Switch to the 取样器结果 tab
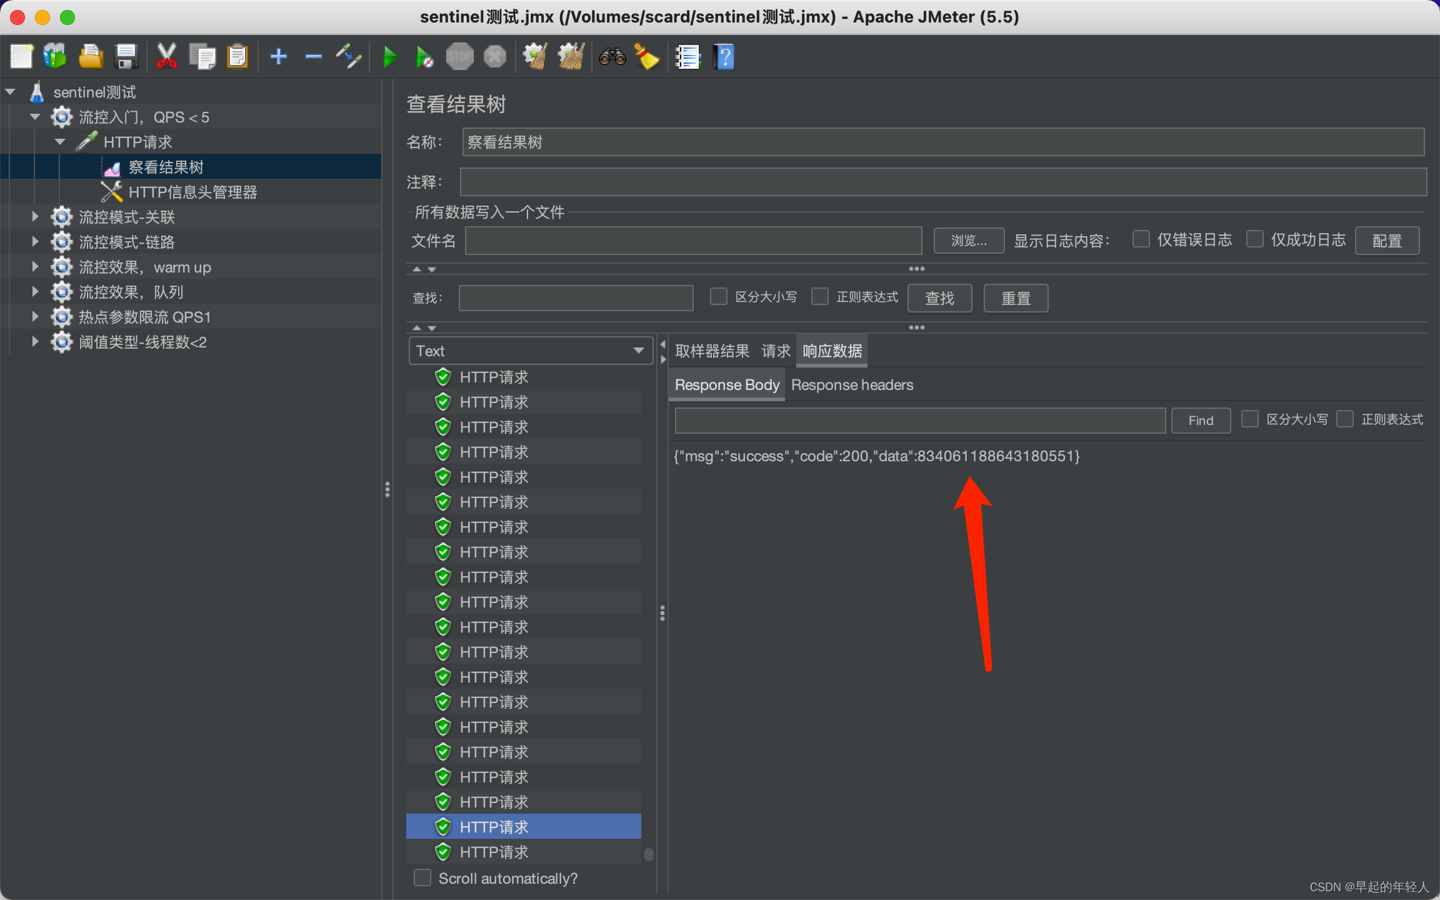This screenshot has height=900, width=1440. point(712,351)
